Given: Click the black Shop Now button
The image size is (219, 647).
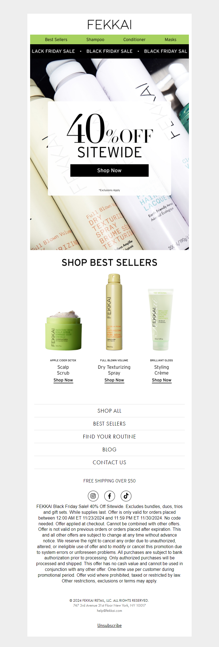Looking at the screenshot, I should (109, 170).
